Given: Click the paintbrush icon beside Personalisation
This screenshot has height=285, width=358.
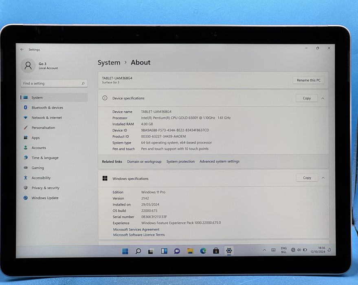Looking at the screenshot, I should tap(26, 128).
